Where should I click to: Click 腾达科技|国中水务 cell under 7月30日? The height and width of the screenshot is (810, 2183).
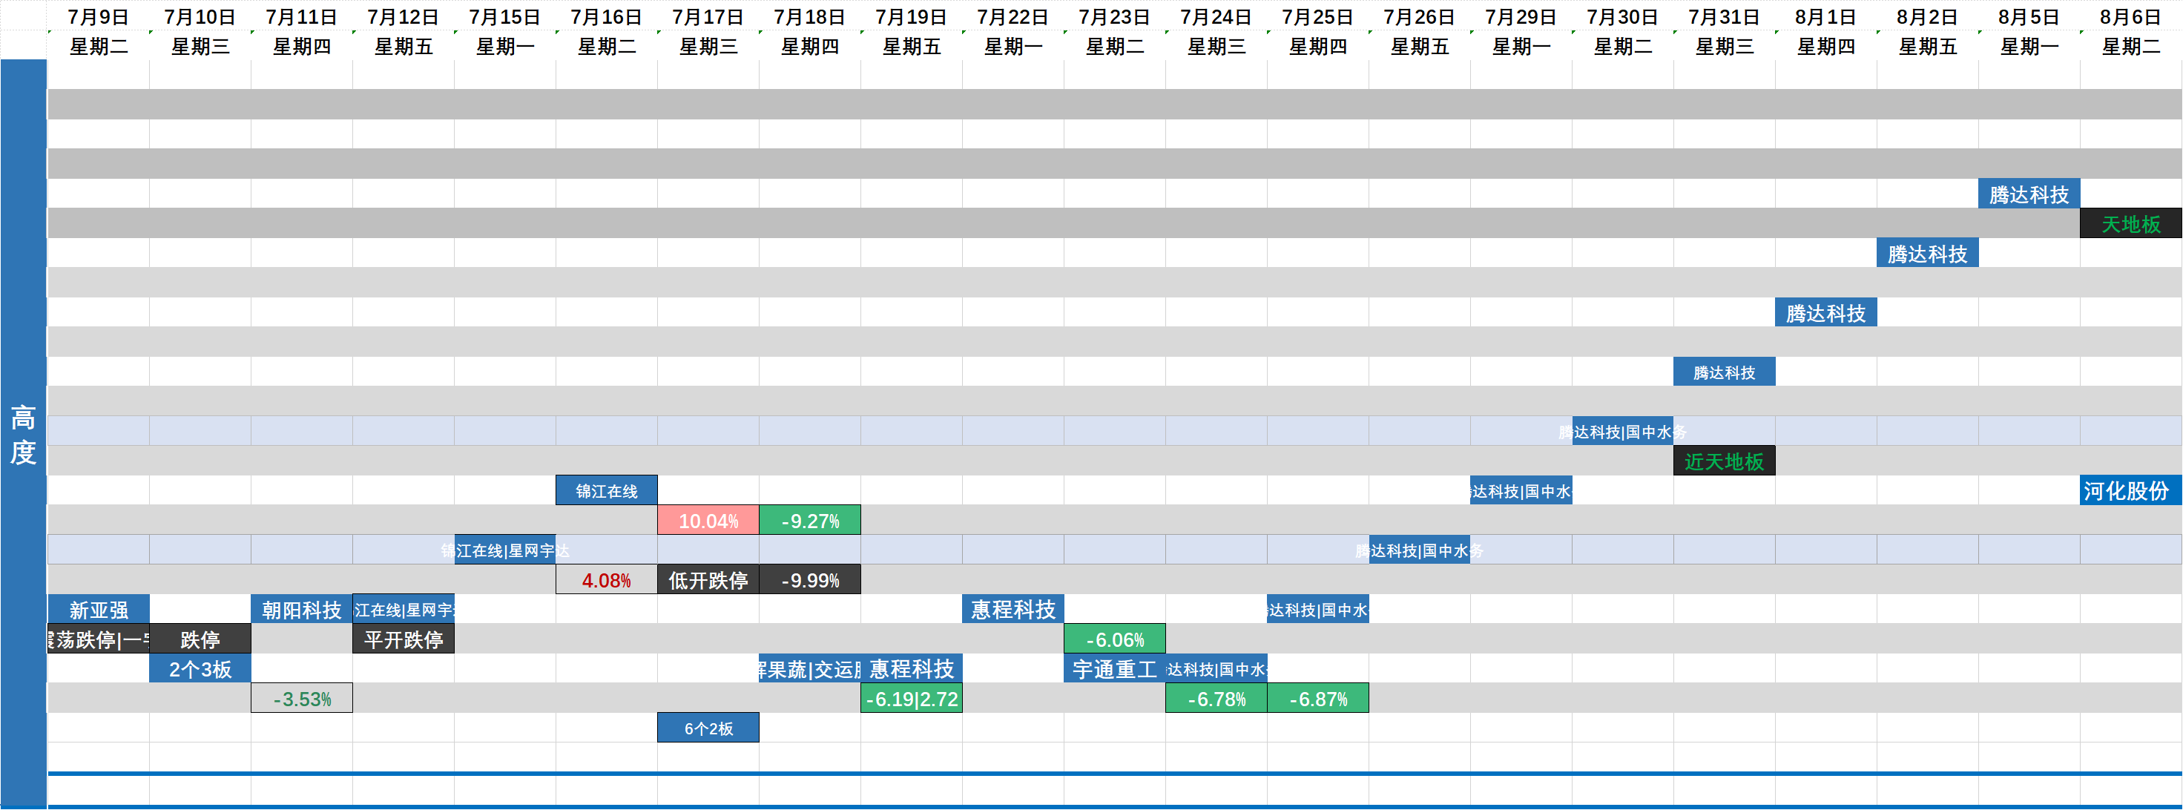pos(1623,431)
